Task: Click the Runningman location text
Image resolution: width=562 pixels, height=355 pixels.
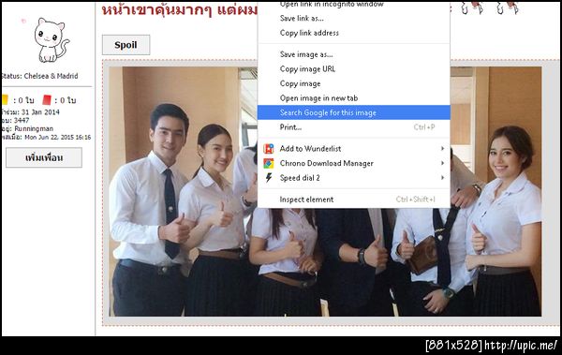Action: [34, 128]
